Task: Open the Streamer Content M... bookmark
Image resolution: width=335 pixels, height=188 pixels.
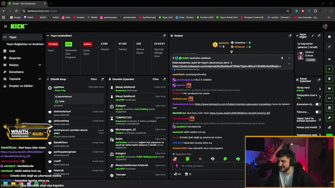Action: [x=252, y=17]
